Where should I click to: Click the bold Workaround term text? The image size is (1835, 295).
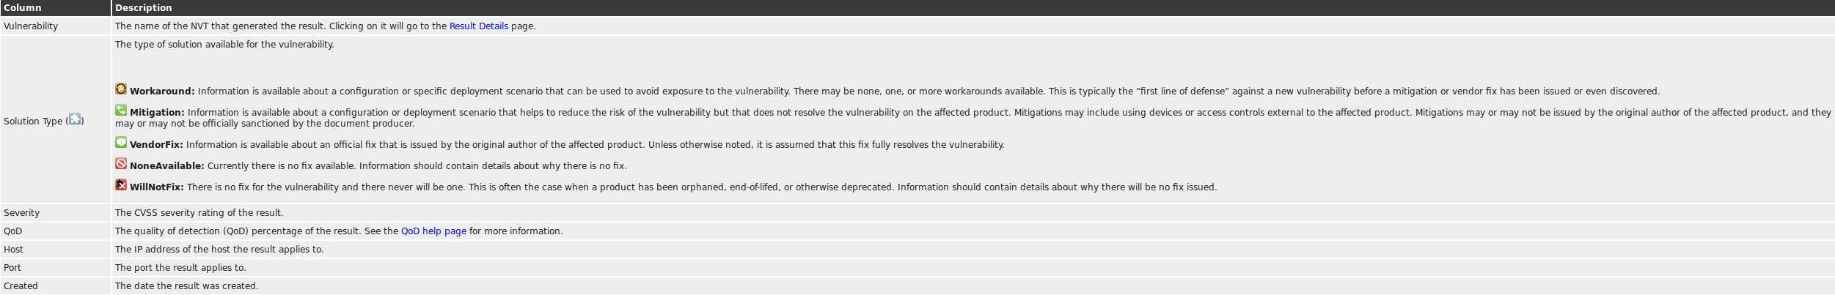click(162, 92)
